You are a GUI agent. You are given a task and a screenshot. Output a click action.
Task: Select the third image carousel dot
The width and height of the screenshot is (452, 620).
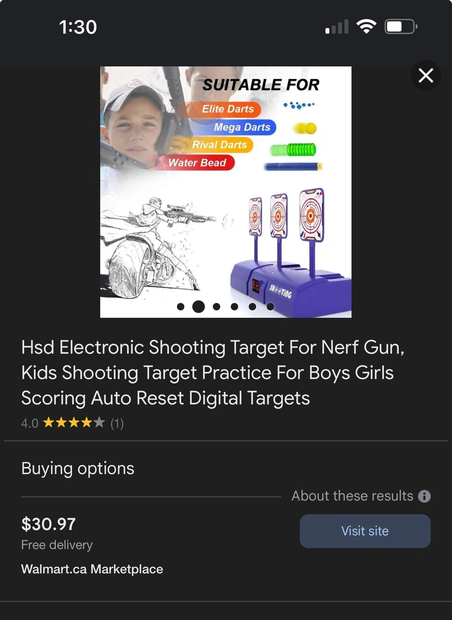217,307
